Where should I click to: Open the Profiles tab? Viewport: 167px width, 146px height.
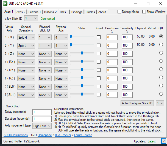point(90,12)
